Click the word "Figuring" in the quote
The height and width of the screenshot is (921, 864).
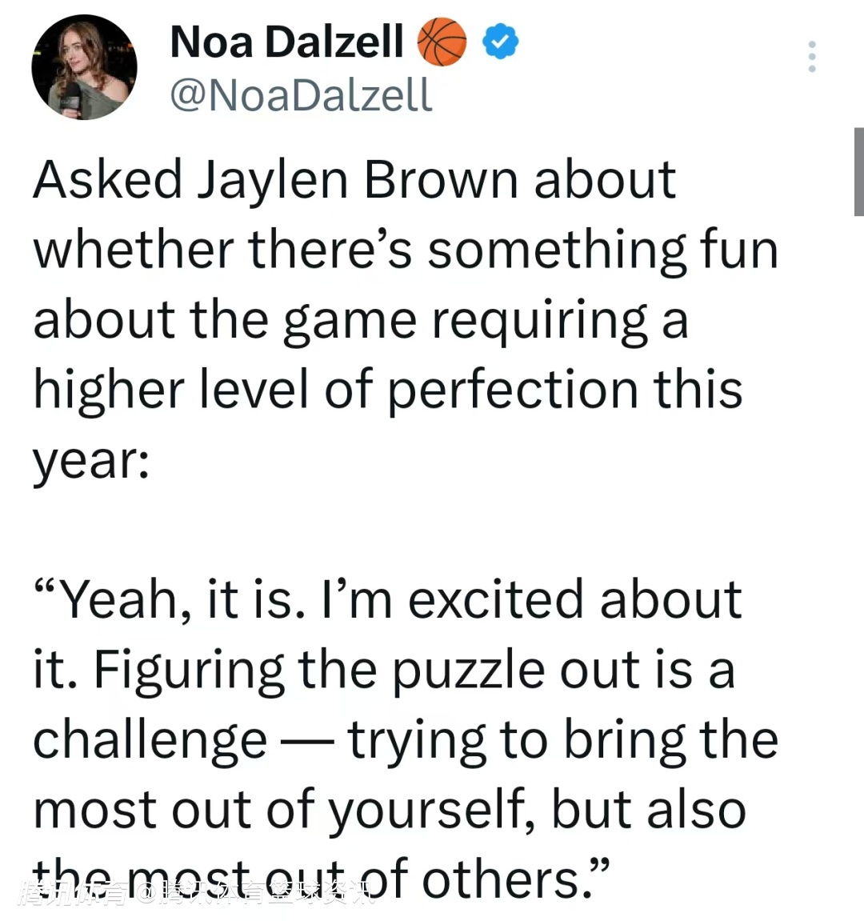click(189, 670)
